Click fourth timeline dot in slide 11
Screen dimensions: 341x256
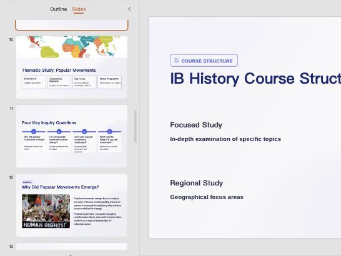109,131
